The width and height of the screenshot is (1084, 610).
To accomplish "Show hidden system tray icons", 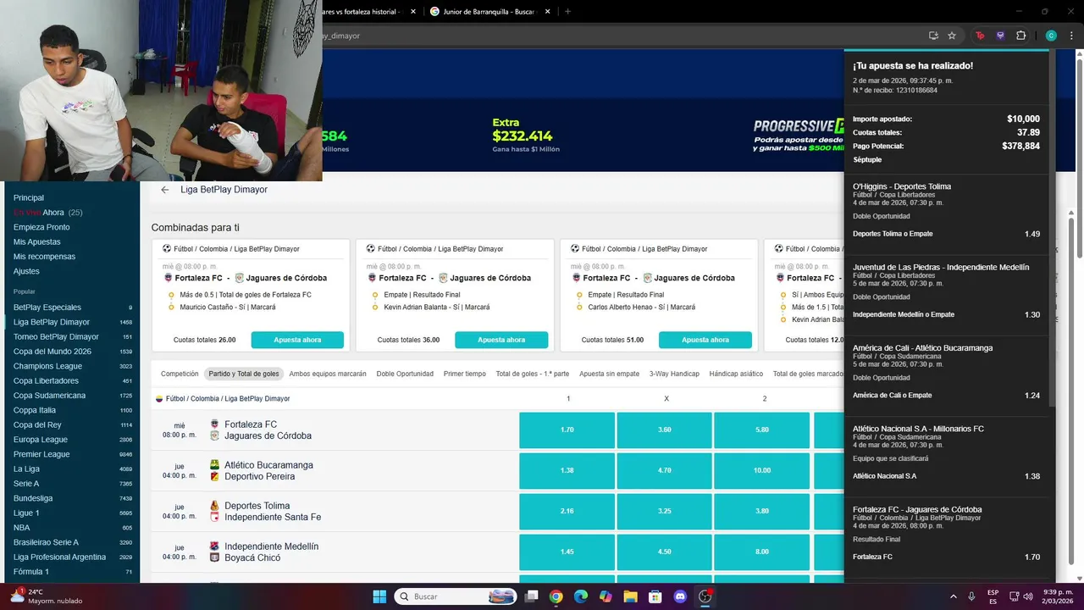I will (x=954, y=596).
